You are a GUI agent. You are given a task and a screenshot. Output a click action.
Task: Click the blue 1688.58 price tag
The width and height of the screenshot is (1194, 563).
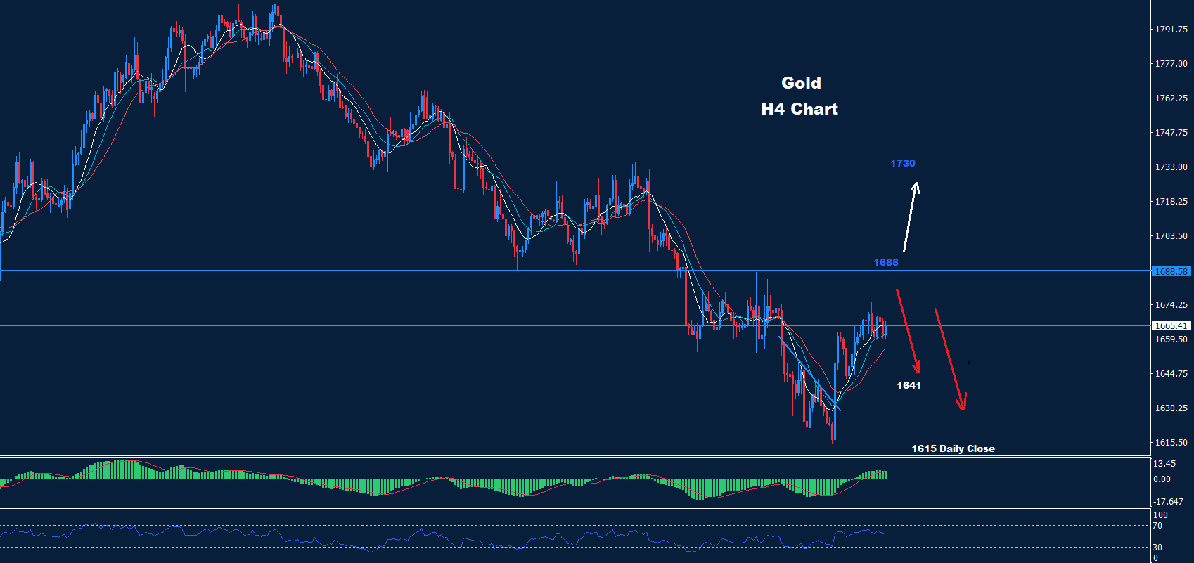click(x=1171, y=271)
